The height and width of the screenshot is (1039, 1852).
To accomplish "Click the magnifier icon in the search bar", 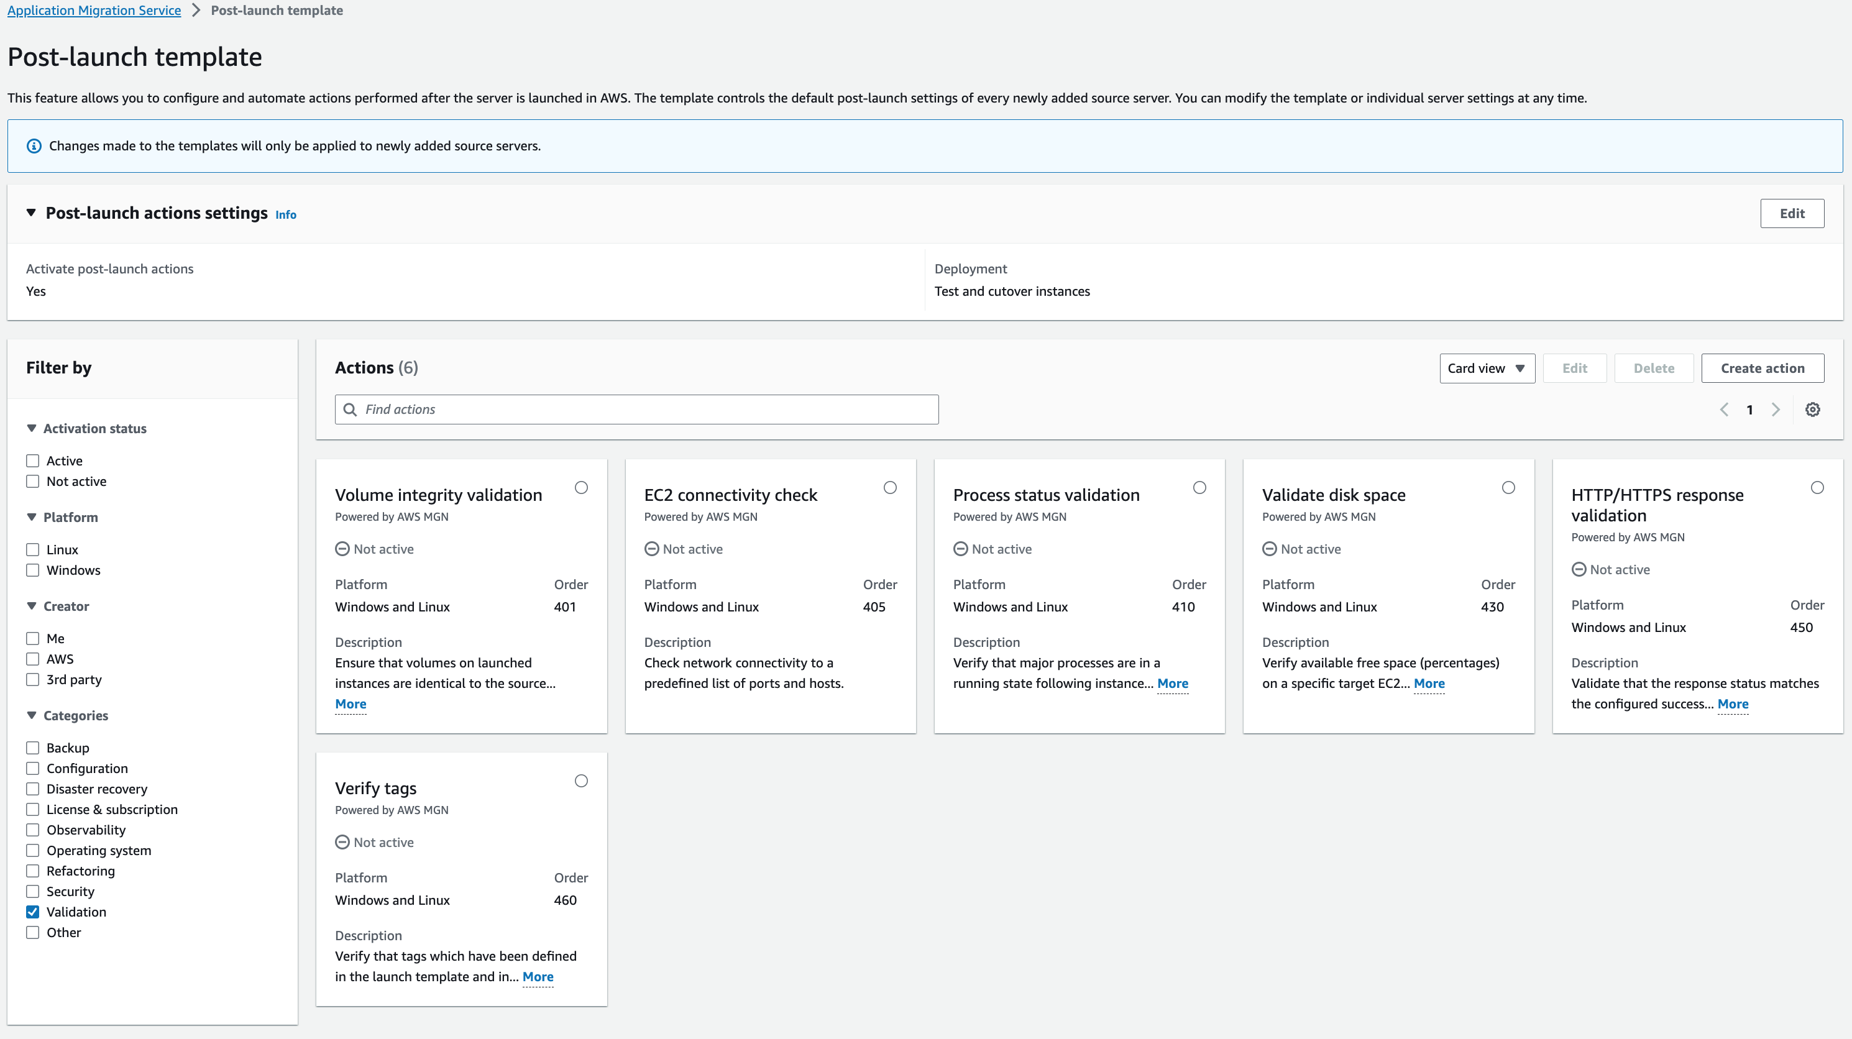I will click(351, 409).
